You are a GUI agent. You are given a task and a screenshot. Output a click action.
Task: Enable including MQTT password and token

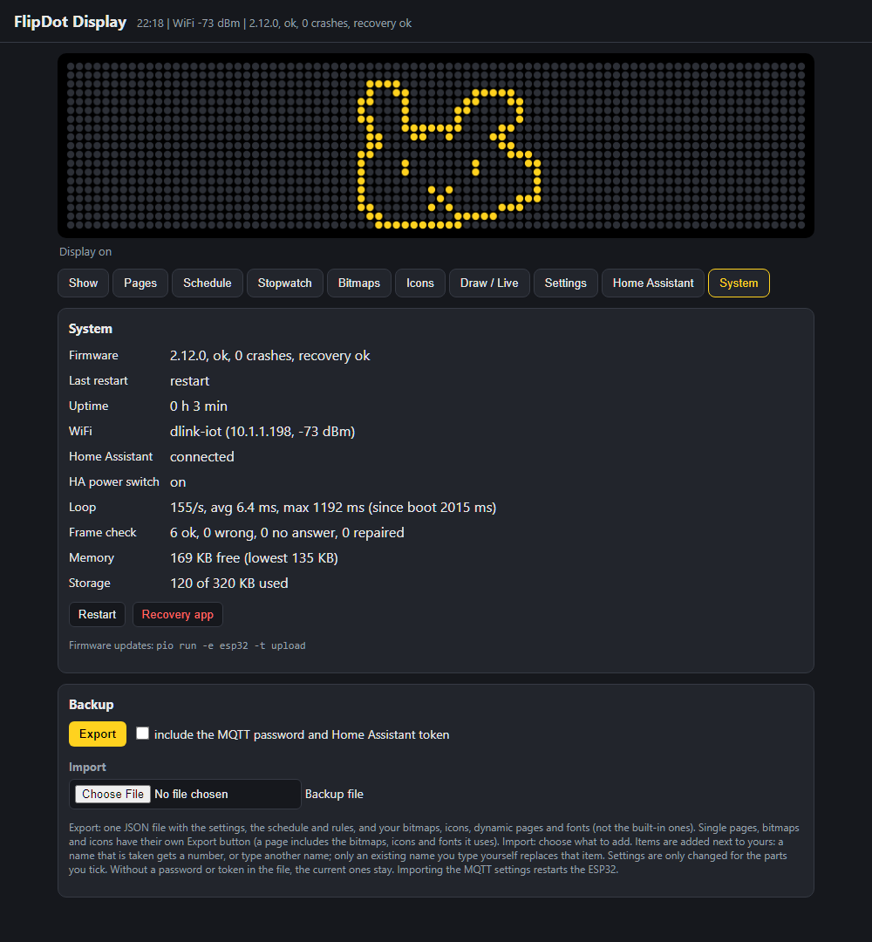click(x=142, y=734)
